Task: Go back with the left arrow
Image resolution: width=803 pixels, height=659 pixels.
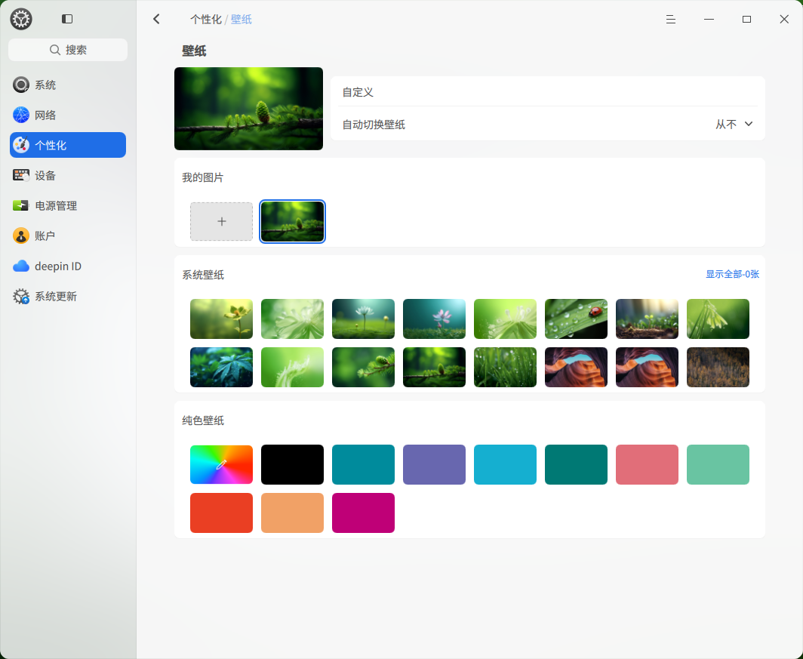Action: [157, 19]
